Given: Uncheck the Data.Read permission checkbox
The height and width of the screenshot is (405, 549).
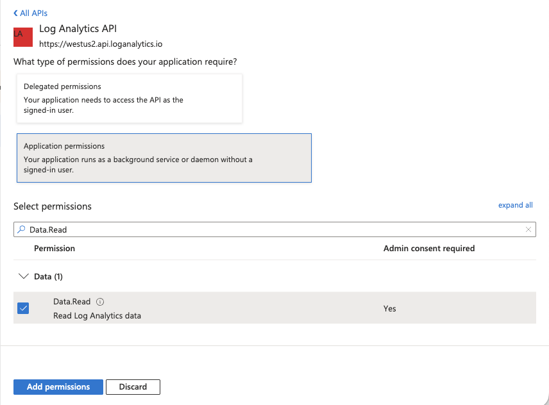Looking at the screenshot, I should click(23, 308).
